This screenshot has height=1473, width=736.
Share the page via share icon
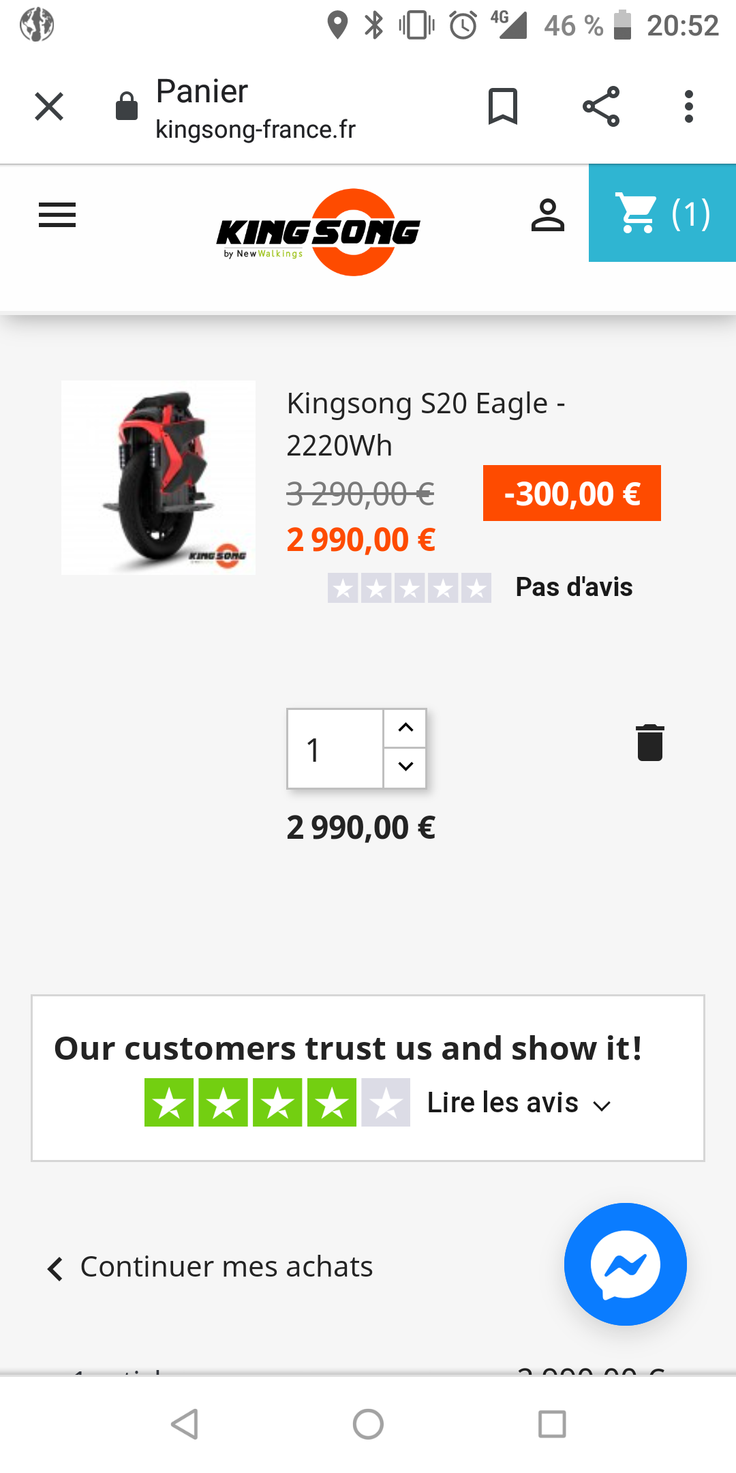pos(601,106)
